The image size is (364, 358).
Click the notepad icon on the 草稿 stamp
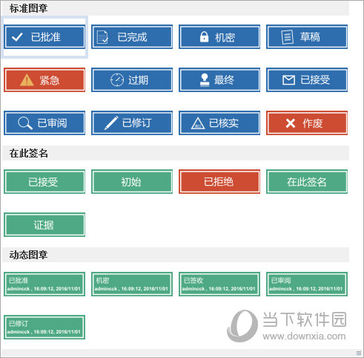(x=288, y=37)
